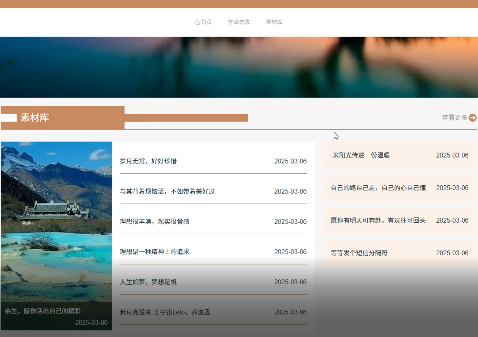Screen dimensions: 478x337
Task: Click the white block beside 素材库 heading
Action: coord(9,118)
